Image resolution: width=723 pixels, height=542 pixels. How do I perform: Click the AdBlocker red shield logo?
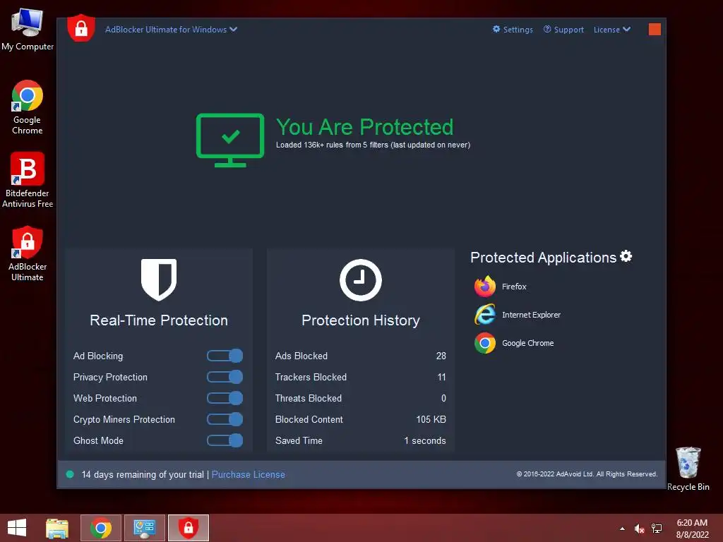click(81, 28)
